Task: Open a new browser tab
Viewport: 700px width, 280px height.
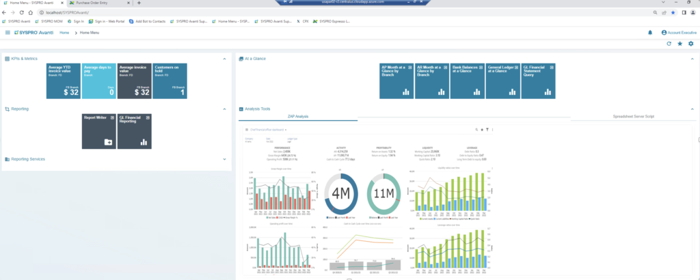Action: tap(139, 3)
